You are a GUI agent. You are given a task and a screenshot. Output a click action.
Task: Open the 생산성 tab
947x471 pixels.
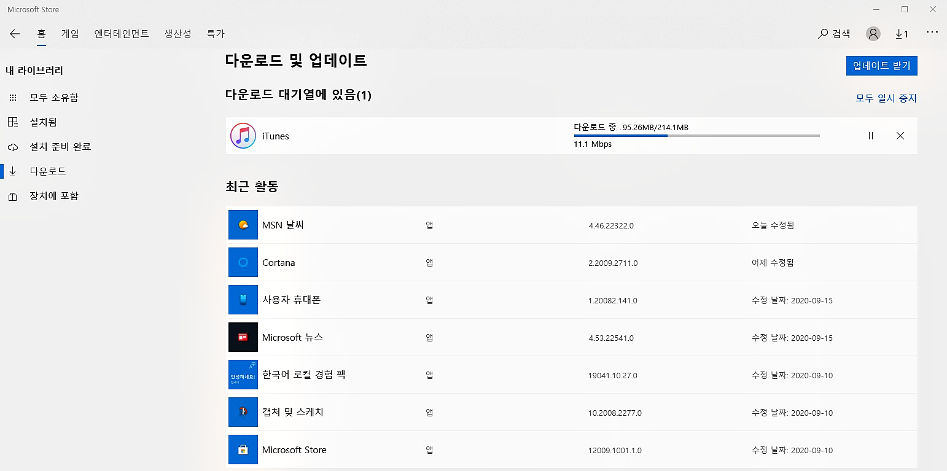(178, 34)
